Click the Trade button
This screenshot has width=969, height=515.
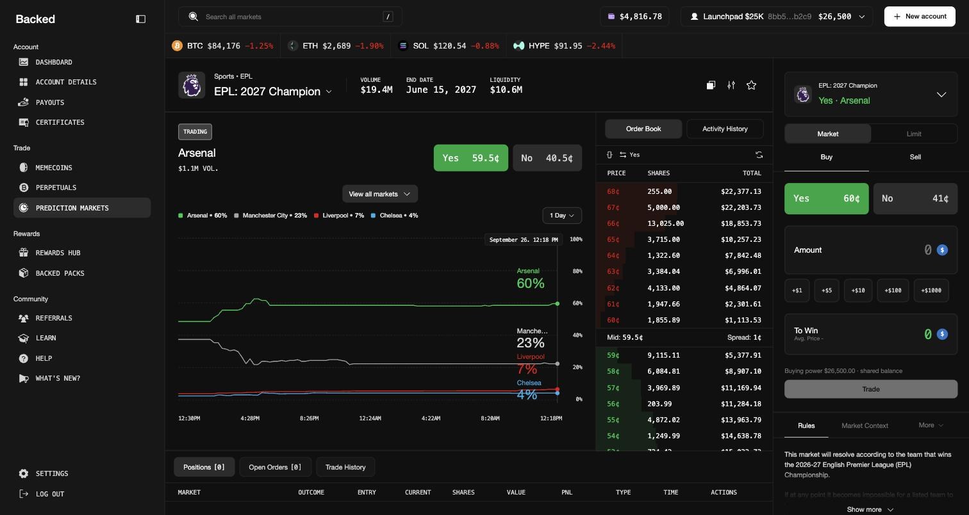point(871,389)
